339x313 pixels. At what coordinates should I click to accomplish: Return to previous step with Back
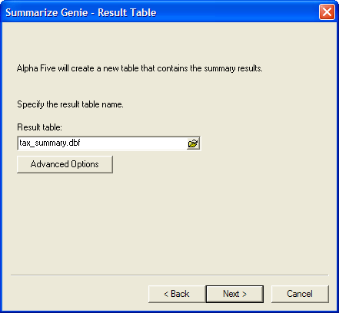click(177, 294)
